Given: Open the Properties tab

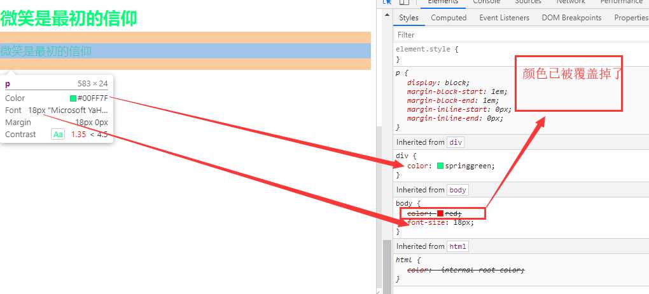Looking at the screenshot, I should tap(631, 18).
